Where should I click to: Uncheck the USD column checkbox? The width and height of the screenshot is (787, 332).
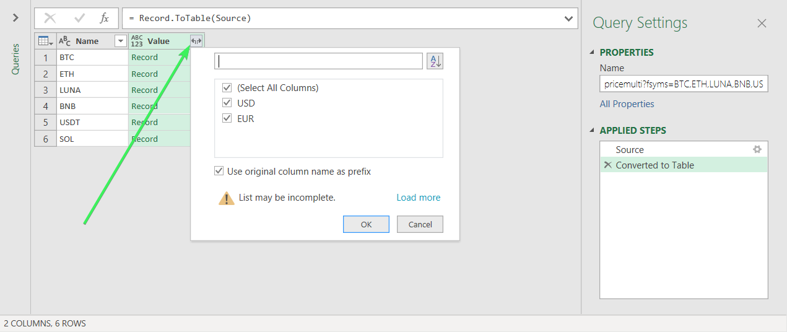[227, 103]
